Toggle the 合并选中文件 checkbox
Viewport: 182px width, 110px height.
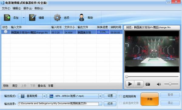tap(120, 103)
